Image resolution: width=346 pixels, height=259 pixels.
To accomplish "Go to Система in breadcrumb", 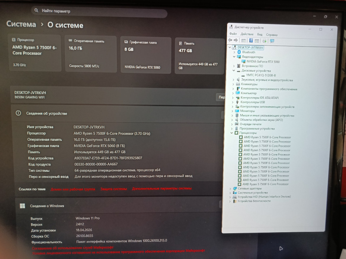I will [x=21, y=24].
